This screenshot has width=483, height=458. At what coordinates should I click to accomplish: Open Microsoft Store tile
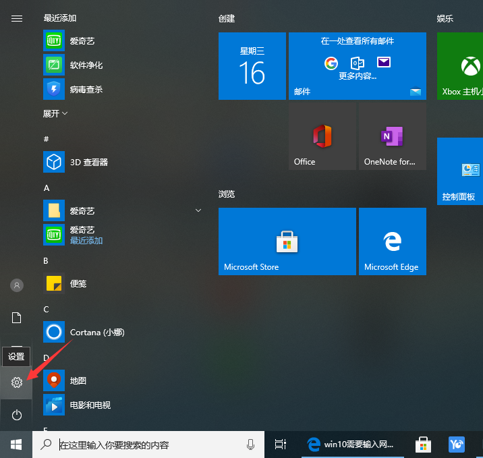click(x=287, y=241)
